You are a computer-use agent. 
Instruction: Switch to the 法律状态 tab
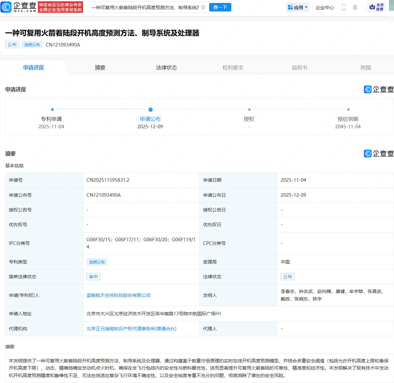(167, 67)
